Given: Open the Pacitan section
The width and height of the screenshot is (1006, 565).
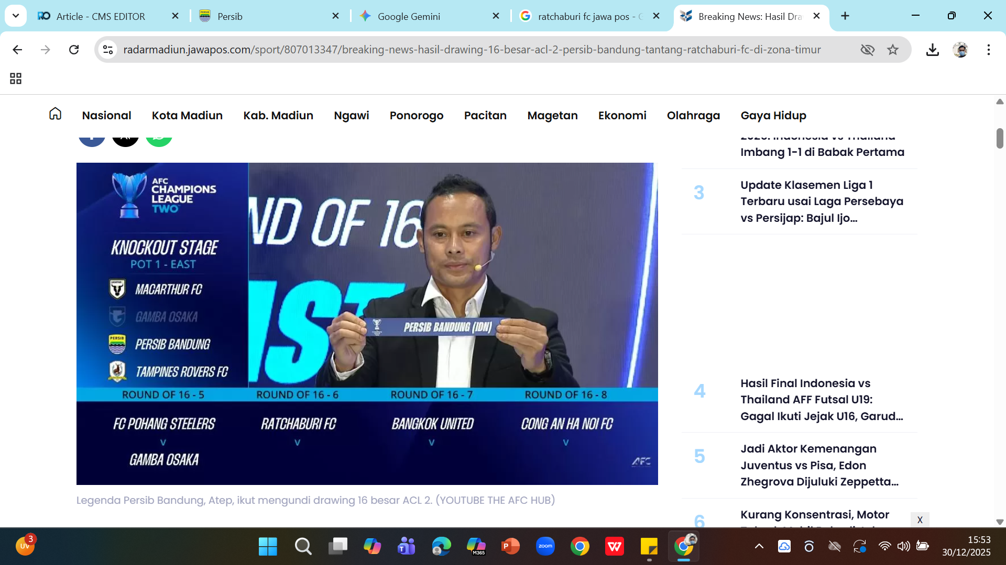Looking at the screenshot, I should (485, 115).
